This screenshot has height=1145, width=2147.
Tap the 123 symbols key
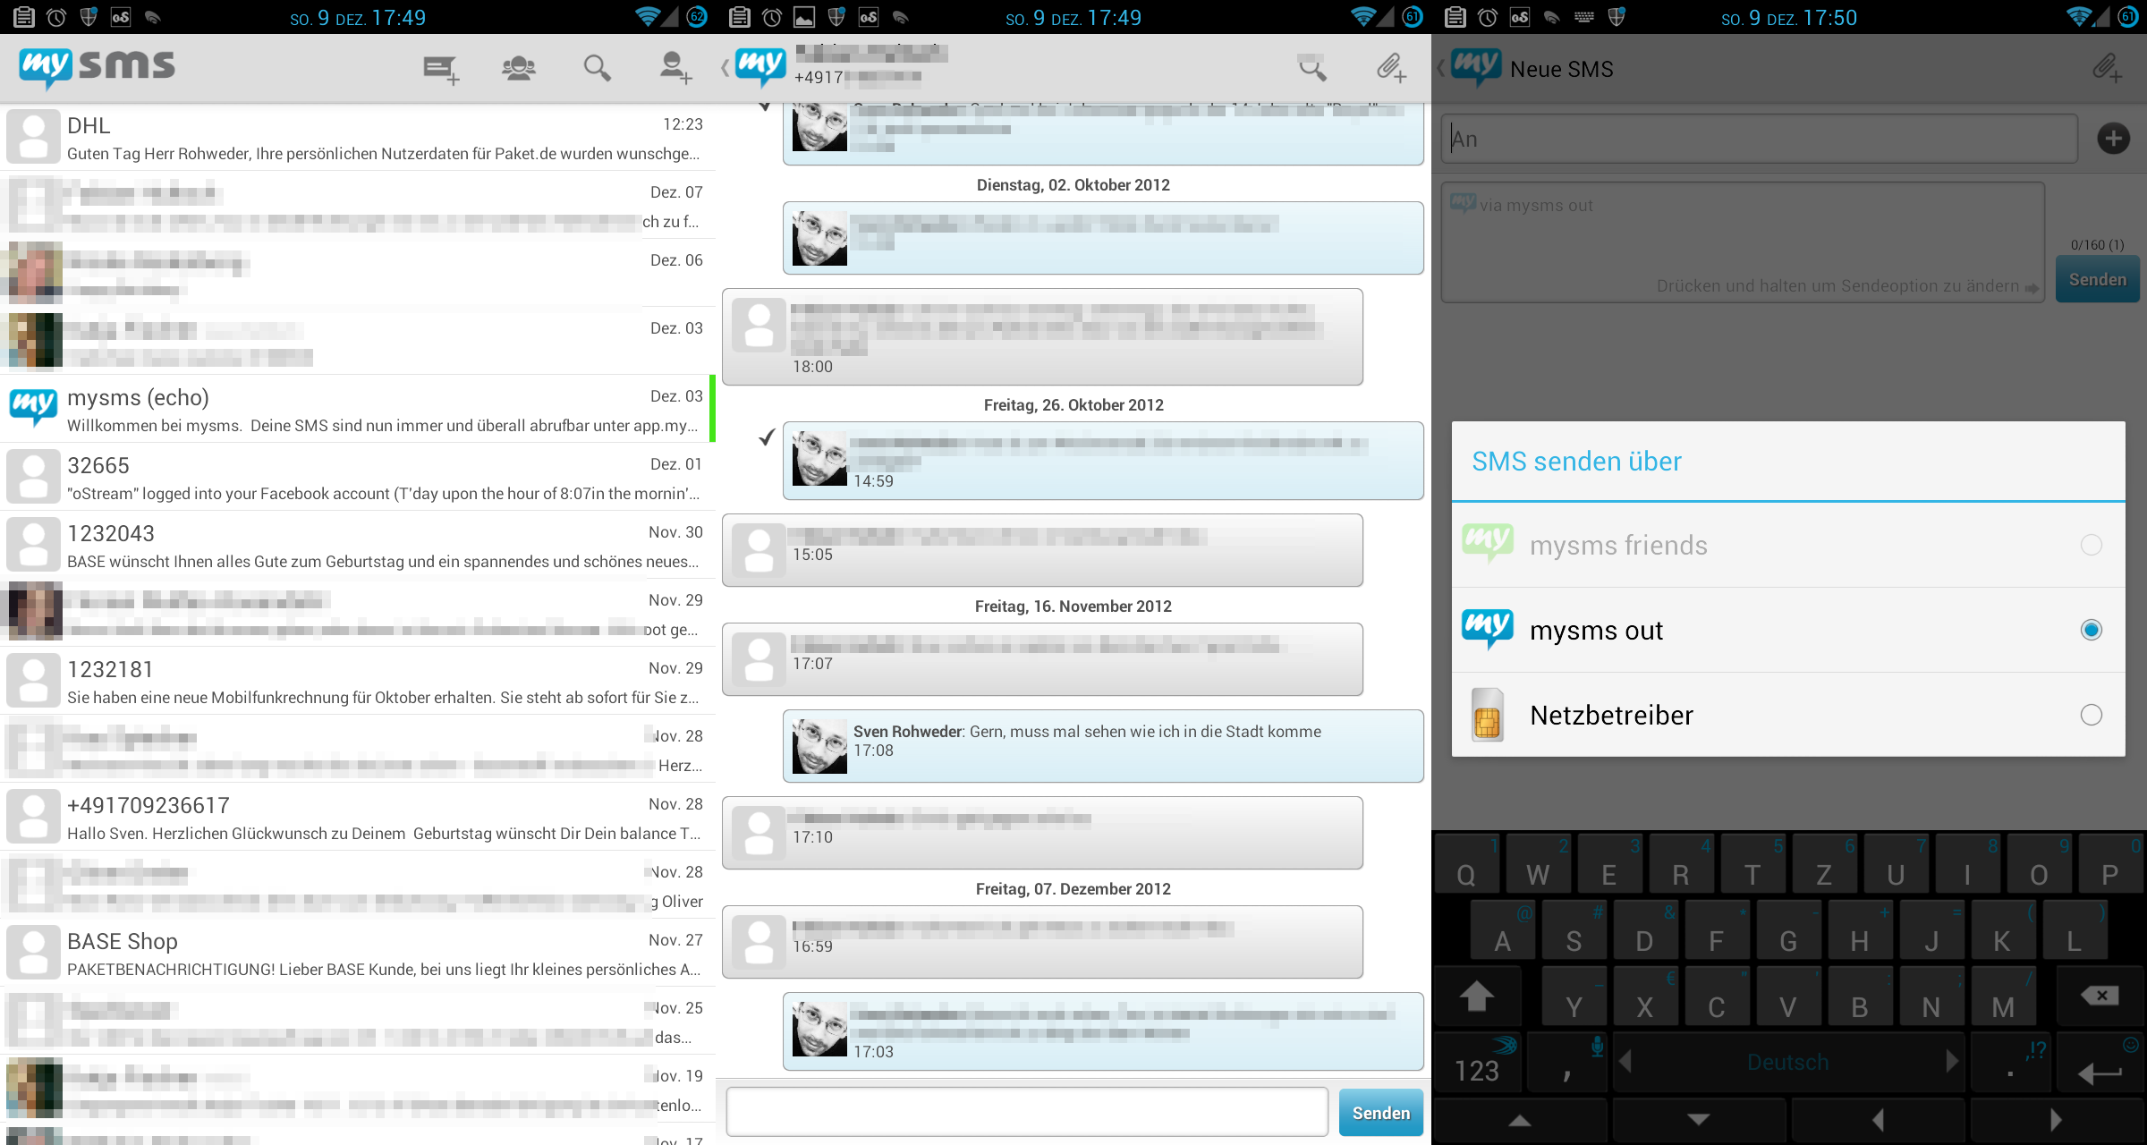[x=1477, y=1063]
